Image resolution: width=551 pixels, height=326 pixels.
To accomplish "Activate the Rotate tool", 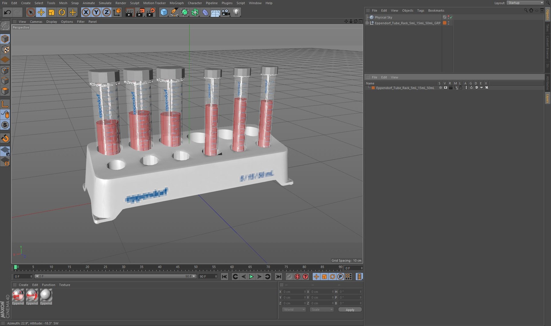I will point(62,12).
